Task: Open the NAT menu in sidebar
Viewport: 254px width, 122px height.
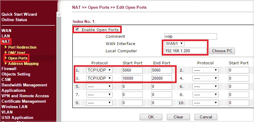Action: (6, 41)
